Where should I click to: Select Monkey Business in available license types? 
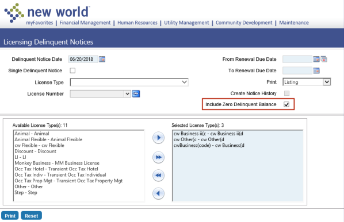(x=57, y=163)
